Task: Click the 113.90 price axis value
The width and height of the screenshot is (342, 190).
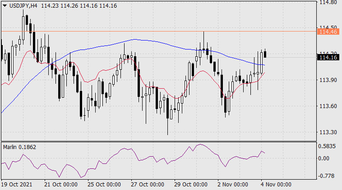Action: (328, 80)
